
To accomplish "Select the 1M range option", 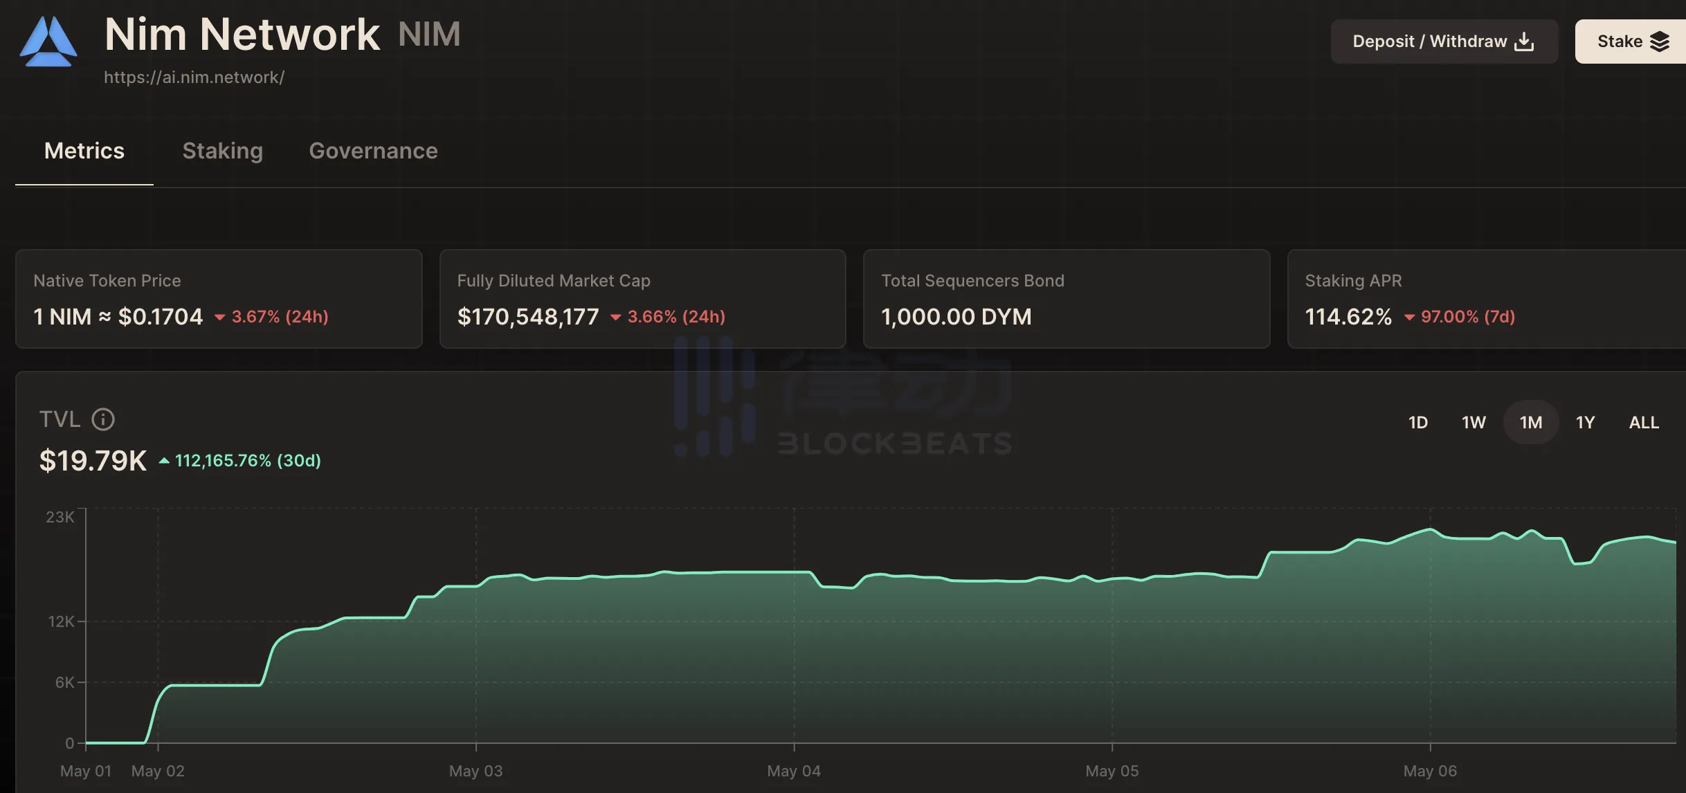I will tap(1530, 422).
